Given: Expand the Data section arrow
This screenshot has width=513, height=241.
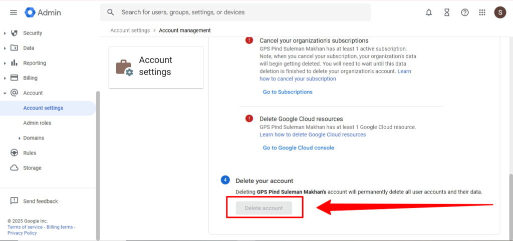Looking at the screenshot, I should [x=5, y=48].
